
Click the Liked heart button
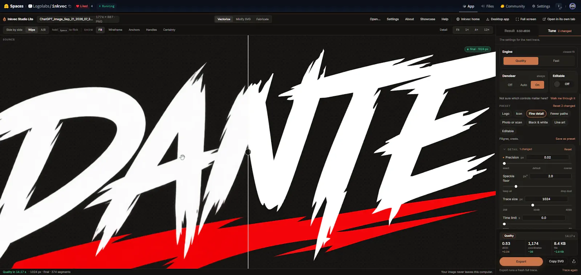82,6
